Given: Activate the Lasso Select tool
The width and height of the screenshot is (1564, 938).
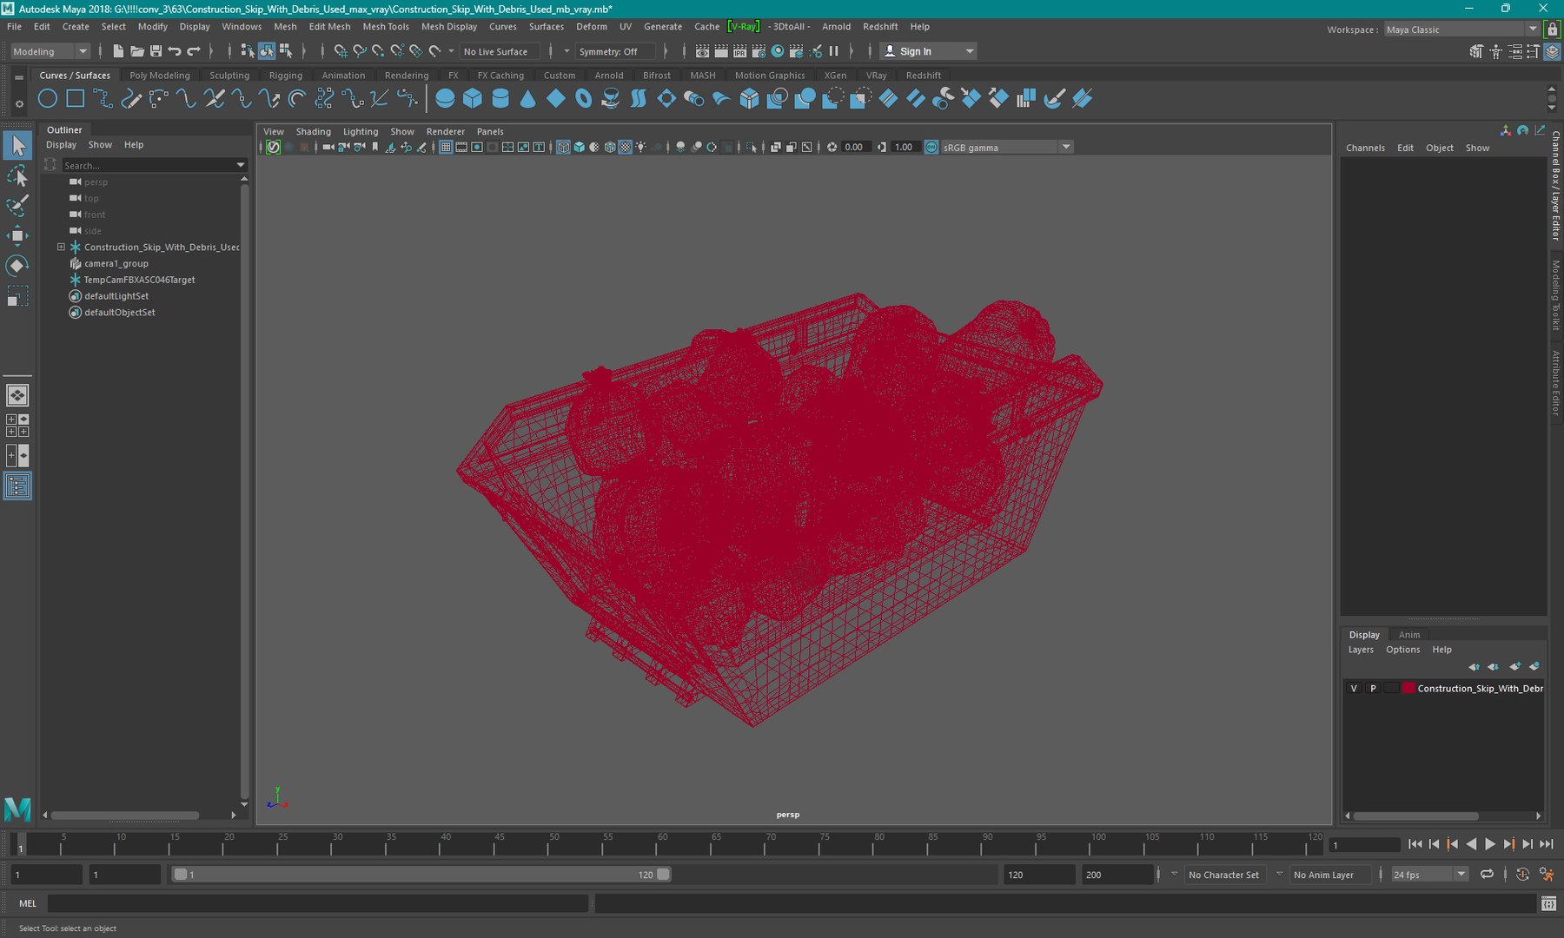Looking at the screenshot, I should click(17, 176).
